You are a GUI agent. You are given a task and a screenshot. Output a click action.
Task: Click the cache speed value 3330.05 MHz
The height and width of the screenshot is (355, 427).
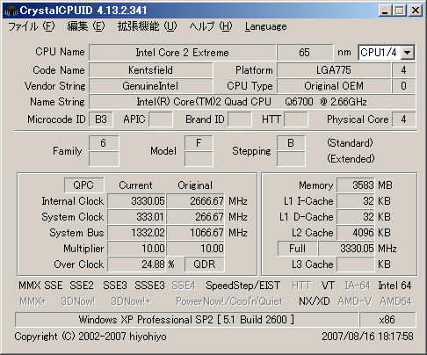click(x=346, y=249)
